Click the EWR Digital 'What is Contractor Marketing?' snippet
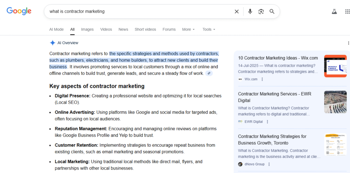 pos(274,111)
